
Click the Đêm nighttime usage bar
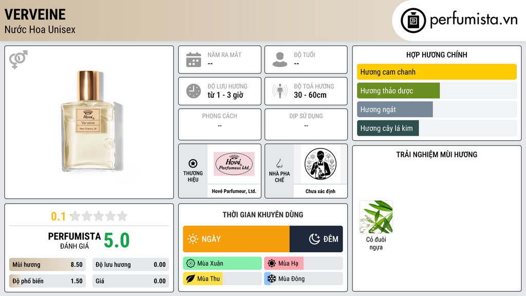[x=316, y=239]
